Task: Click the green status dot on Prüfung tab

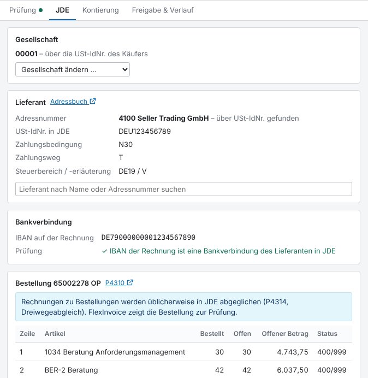Action: click(41, 10)
